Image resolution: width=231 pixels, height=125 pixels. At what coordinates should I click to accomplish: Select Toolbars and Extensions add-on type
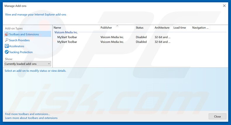[27, 34]
